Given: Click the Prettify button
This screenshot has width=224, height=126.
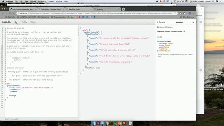Looking at the screenshot, I should click(x=24, y=22).
